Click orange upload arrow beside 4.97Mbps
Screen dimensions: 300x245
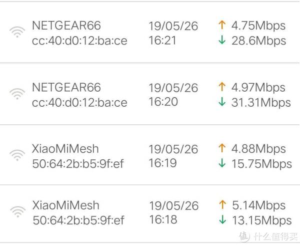click(222, 87)
